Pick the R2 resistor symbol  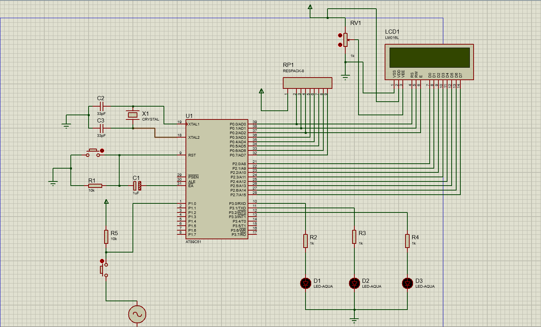pos(306,241)
